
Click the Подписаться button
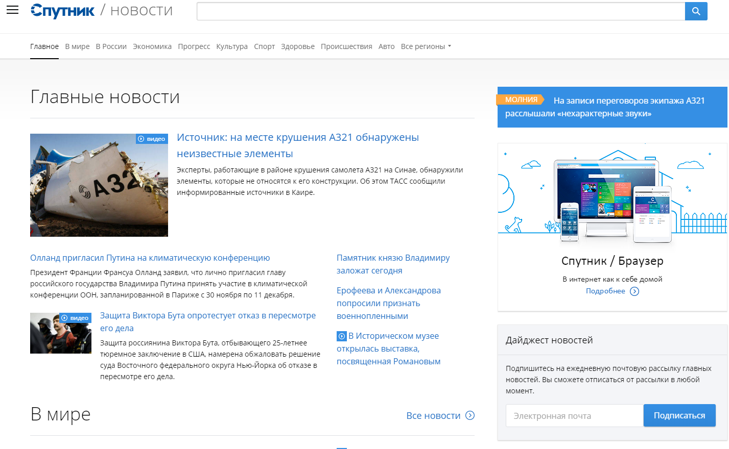679,415
